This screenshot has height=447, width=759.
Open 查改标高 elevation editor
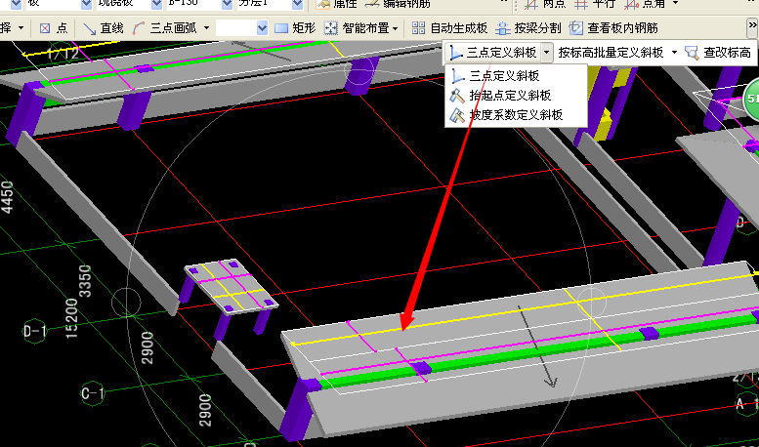(x=718, y=52)
